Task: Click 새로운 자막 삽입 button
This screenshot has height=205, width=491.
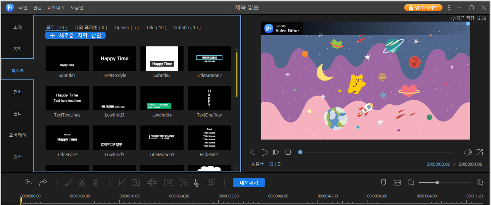Action: coord(75,35)
